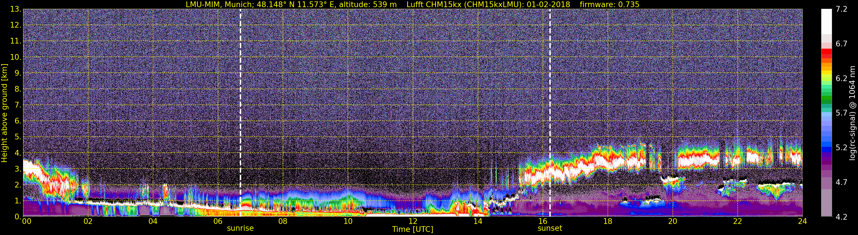Click the height axis tick '12.'

click(16, 25)
